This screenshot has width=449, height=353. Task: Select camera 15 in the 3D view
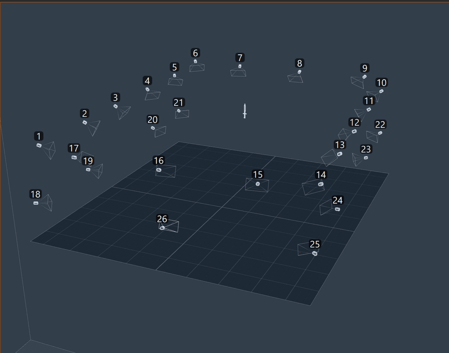258,184
